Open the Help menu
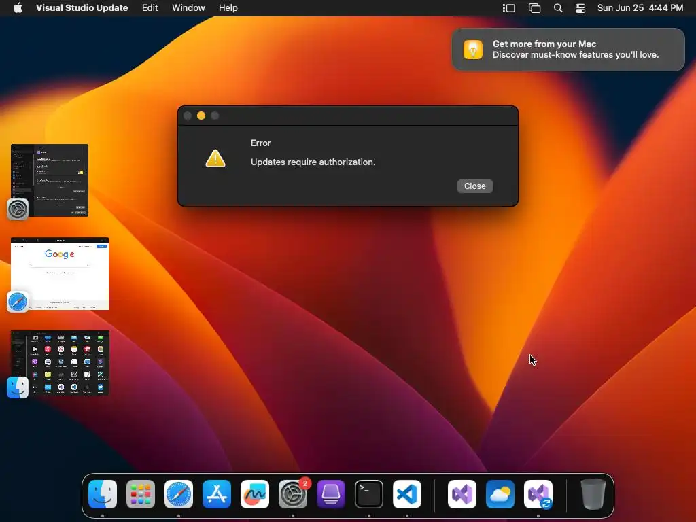 [228, 7]
